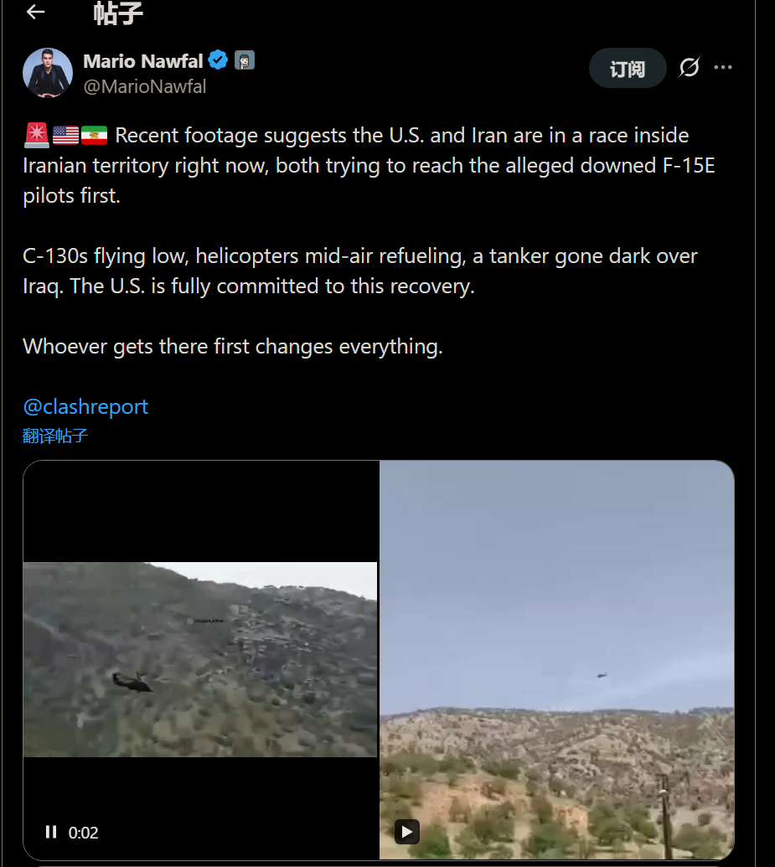Open the left helicopter video
The width and height of the screenshot is (775, 867).
pyautogui.click(x=200, y=659)
